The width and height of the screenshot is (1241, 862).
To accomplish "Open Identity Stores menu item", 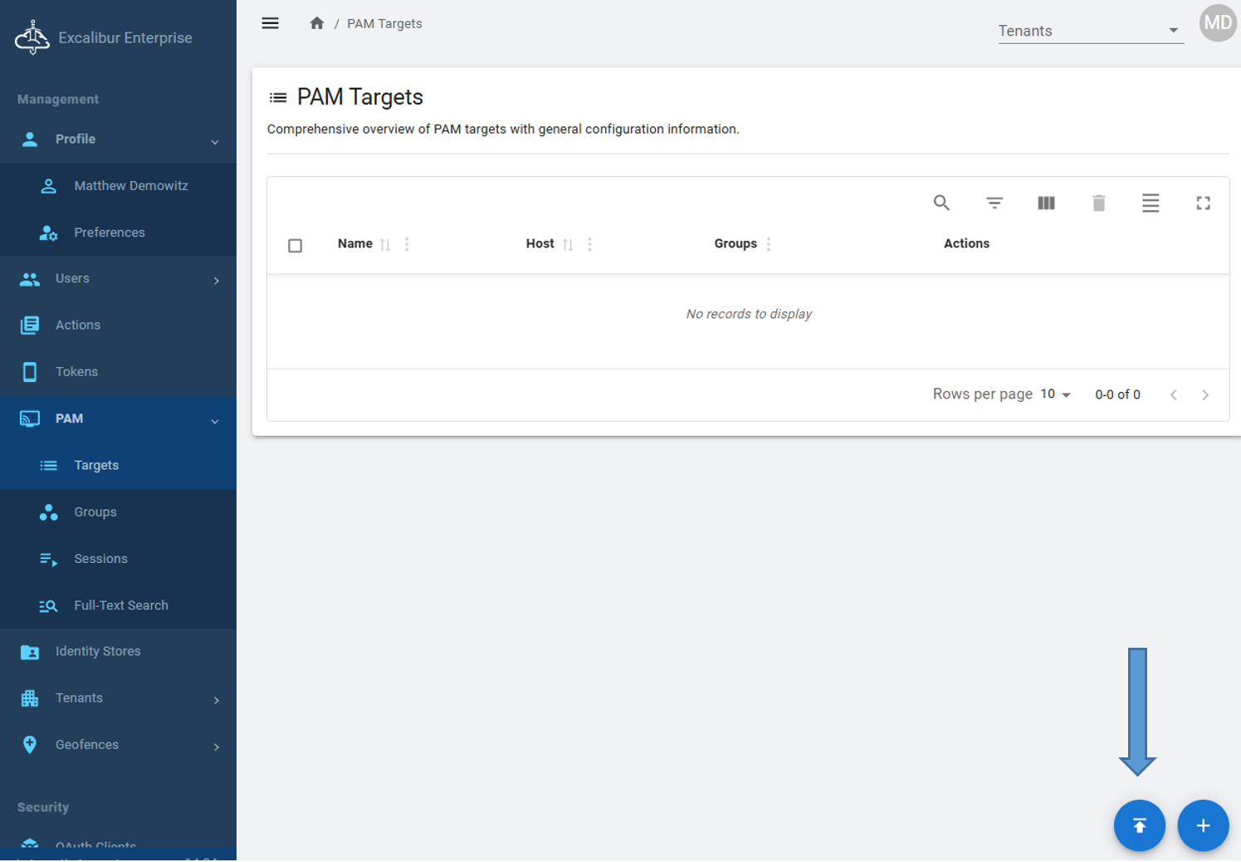I will point(118,652).
